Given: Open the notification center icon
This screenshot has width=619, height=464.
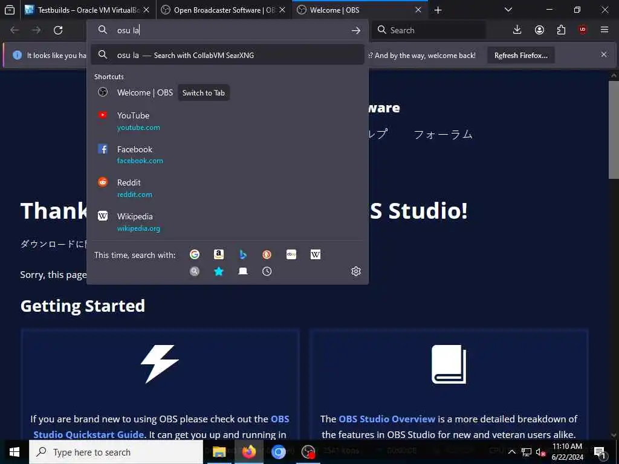Looking at the screenshot, I should (x=600, y=452).
